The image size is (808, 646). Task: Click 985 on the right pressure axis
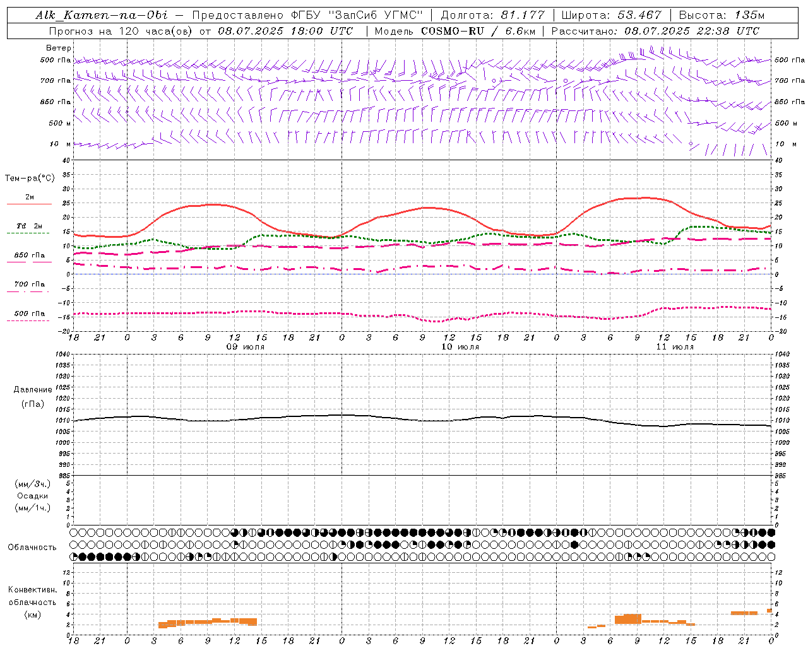pos(781,476)
